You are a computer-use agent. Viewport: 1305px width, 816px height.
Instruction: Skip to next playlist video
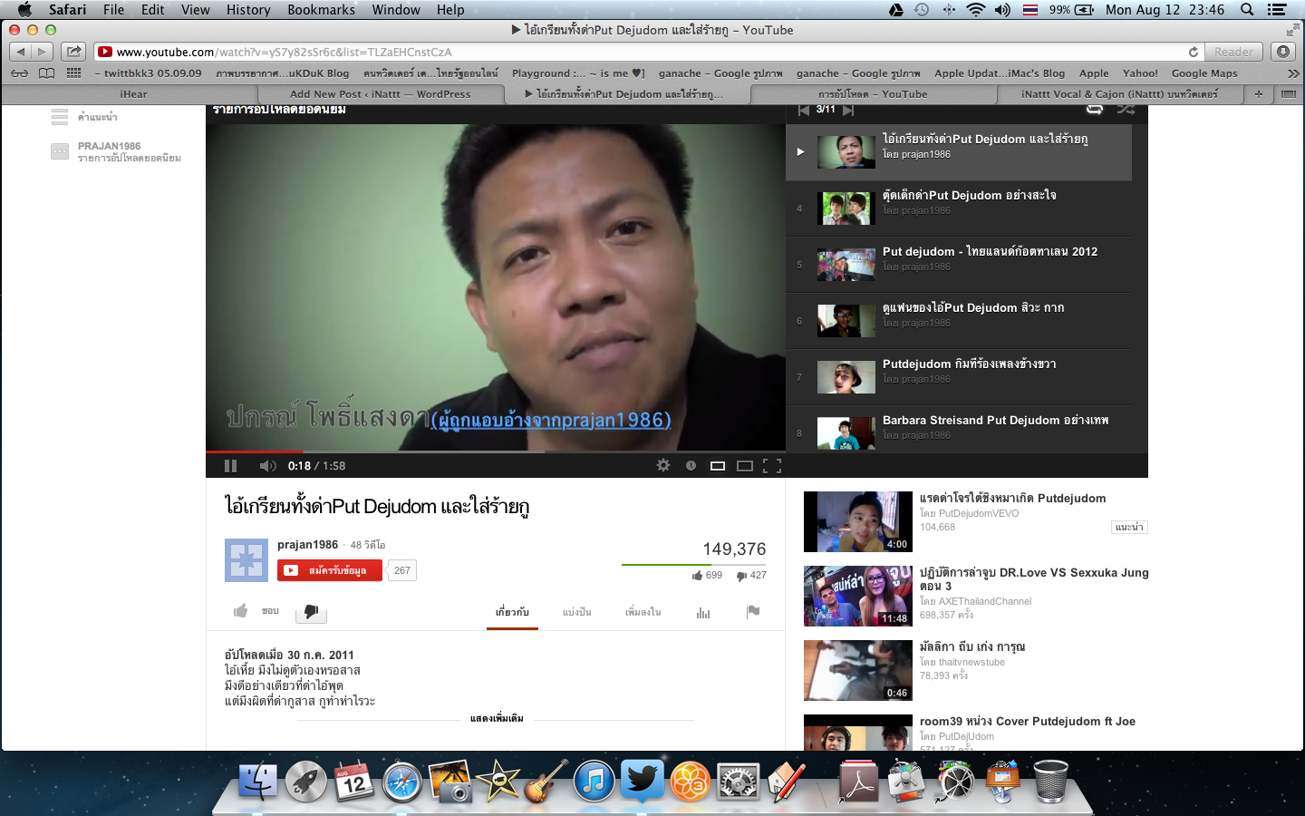(x=848, y=110)
